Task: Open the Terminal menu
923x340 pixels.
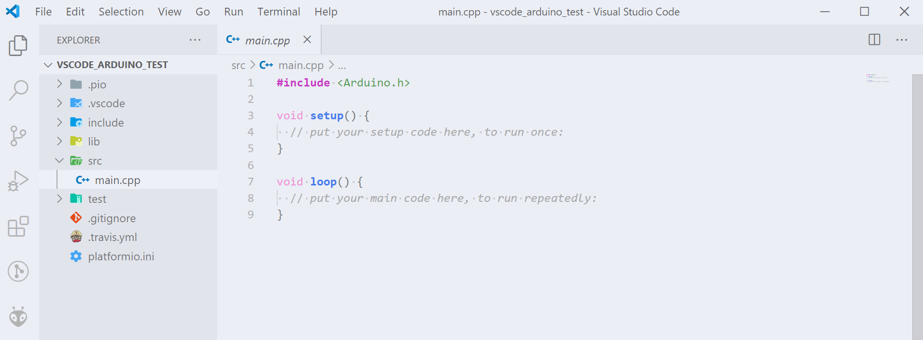Action: (x=279, y=12)
